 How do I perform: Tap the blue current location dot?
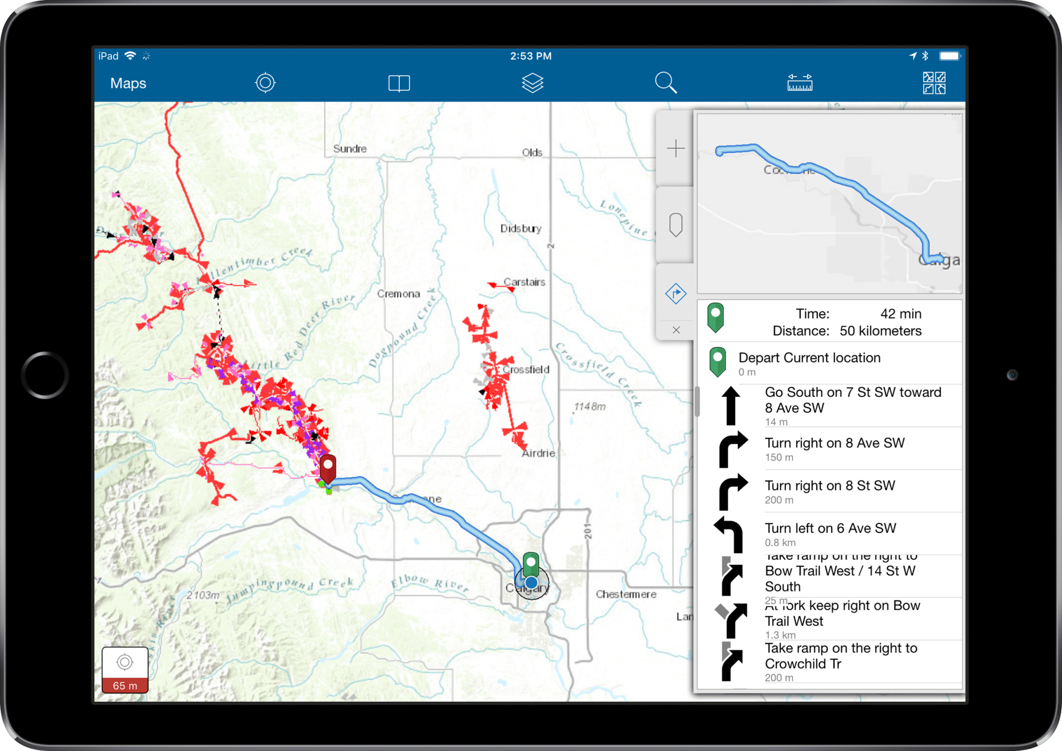pos(531,583)
